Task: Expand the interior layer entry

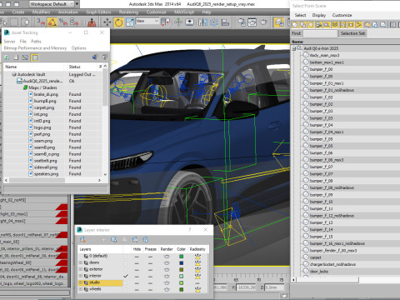Action: click(81, 276)
